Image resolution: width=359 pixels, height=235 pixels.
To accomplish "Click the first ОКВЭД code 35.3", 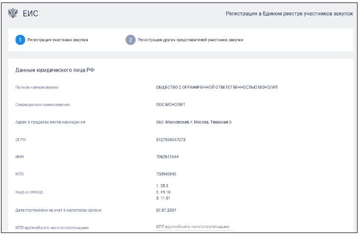I will tap(163, 185).
